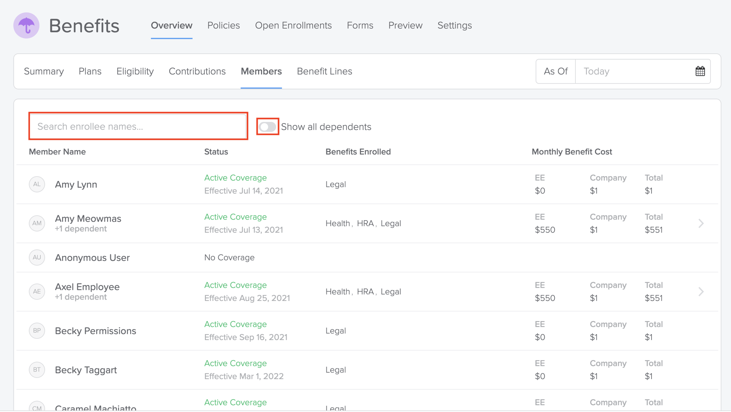Click the Search enrollee names field
Image resolution: width=731 pixels, height=412 pixels.
coord(138,126)
